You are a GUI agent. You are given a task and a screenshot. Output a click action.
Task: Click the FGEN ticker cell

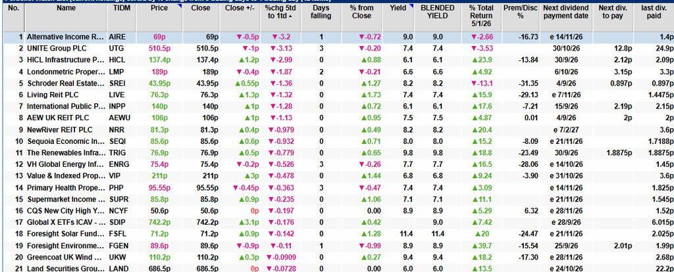tap(118, 246)
